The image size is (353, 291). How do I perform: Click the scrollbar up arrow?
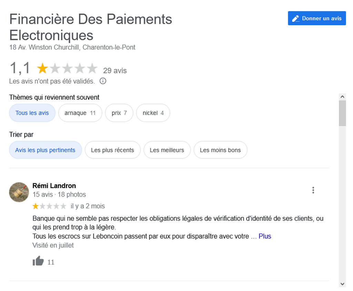pos(342,97)
